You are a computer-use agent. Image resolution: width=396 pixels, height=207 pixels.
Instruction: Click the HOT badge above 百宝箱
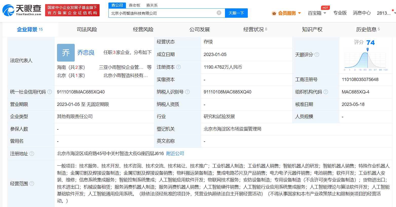click(x=325, y=8)
